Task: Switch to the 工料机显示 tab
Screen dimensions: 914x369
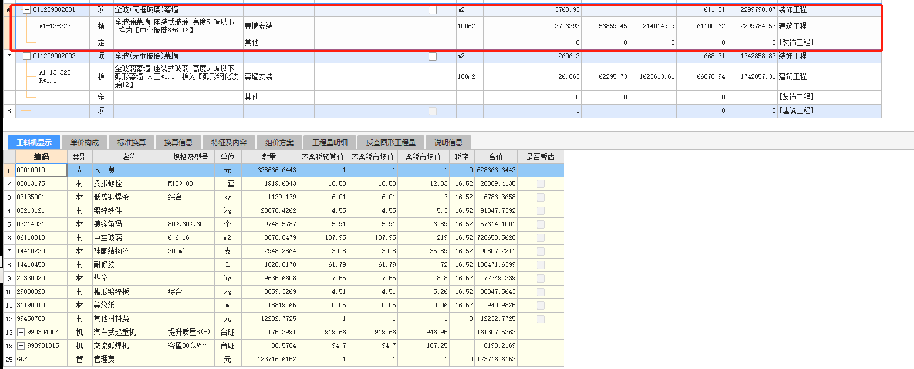Action: coord(34,143)
